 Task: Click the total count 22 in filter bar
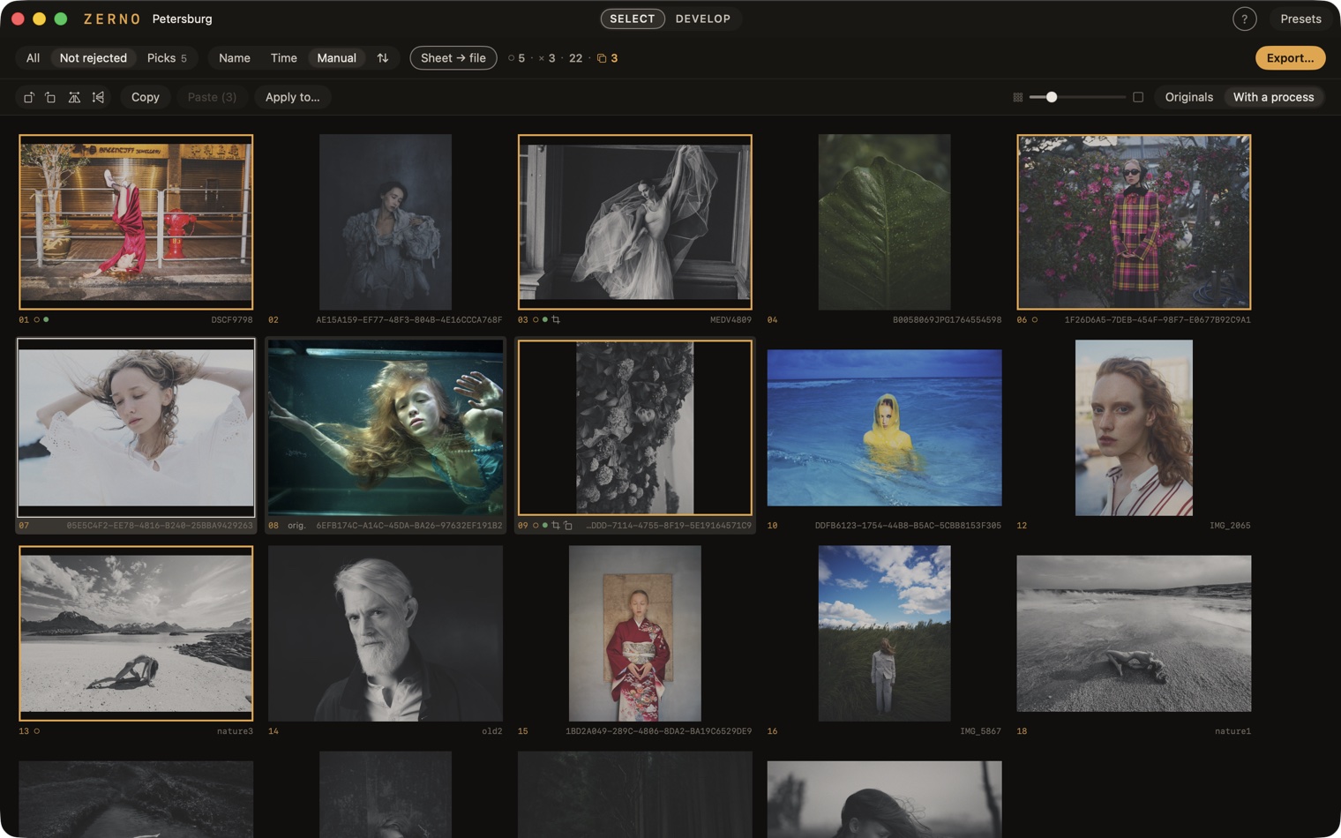point(575,58)
